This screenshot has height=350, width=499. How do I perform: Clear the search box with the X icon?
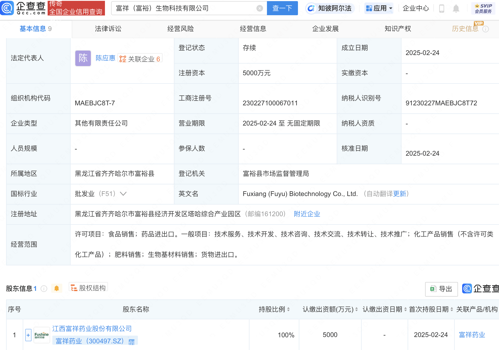pos(260,8)
